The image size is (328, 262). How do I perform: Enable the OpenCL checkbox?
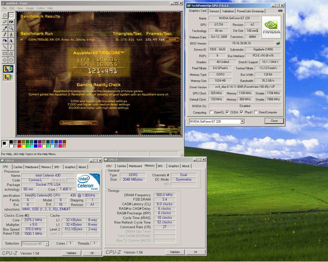(x=211, y=112)
